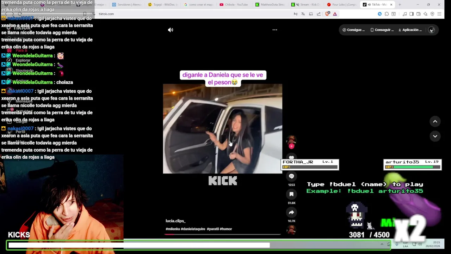Open the #milenka hashtag
This screenshot has width=451, height=254.
[173, 229]
